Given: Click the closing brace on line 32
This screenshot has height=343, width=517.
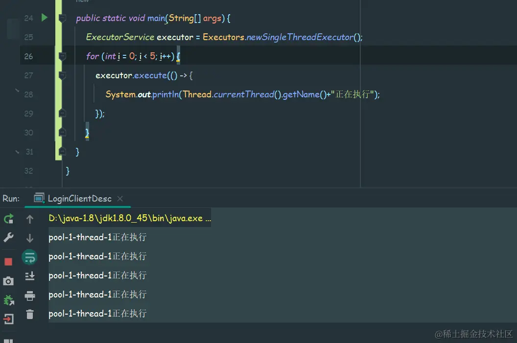Looking at the screenshot, I should [x=68, y=171].
